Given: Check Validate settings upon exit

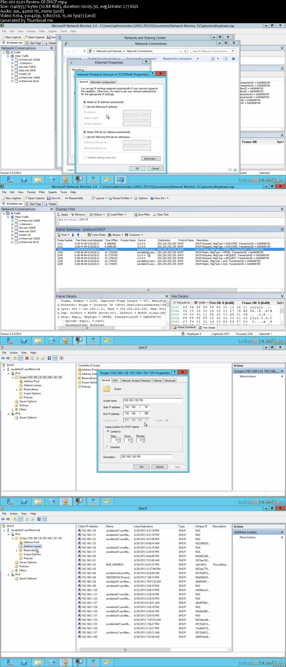Looking at the screenshot, I should (85, 158).
